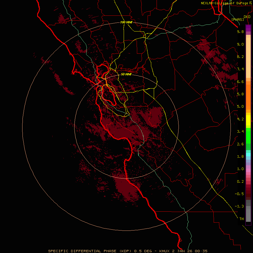The height and width of the screenshot is (253, 253).
Task: Click the 100 NMI range ring label
Action: [x=126, y=22]
